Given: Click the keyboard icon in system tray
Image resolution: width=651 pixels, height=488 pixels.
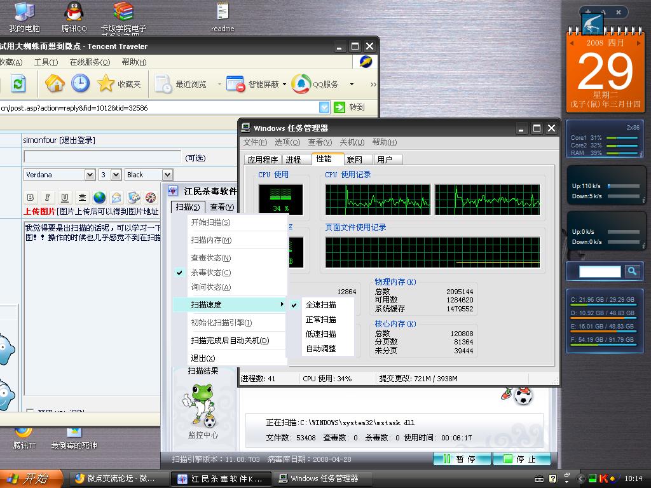Looking at the screenshot, I should point(539,479).
